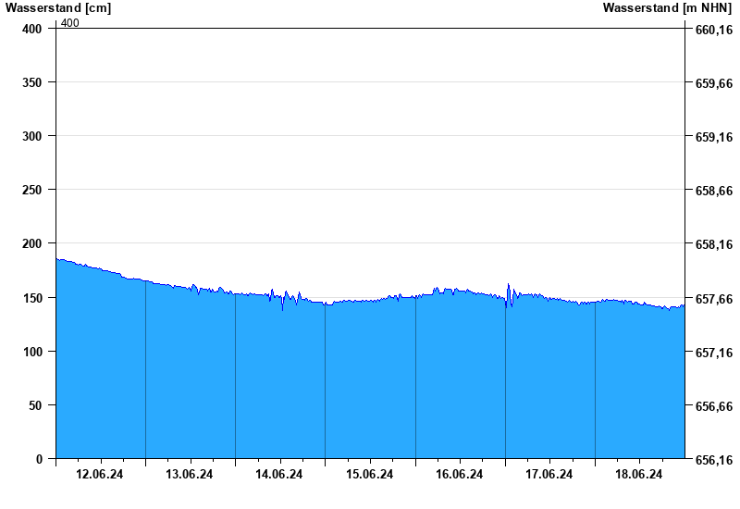Click the 16.06.24 date label
The image size is (740, 509).
coord(460,475)
